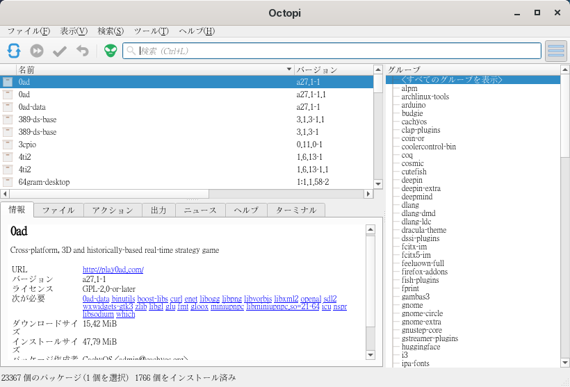This screenshot has width=570, height=387.
Task: Select the huggingface group
Action: pyautogui.click(x=421, y=347)
